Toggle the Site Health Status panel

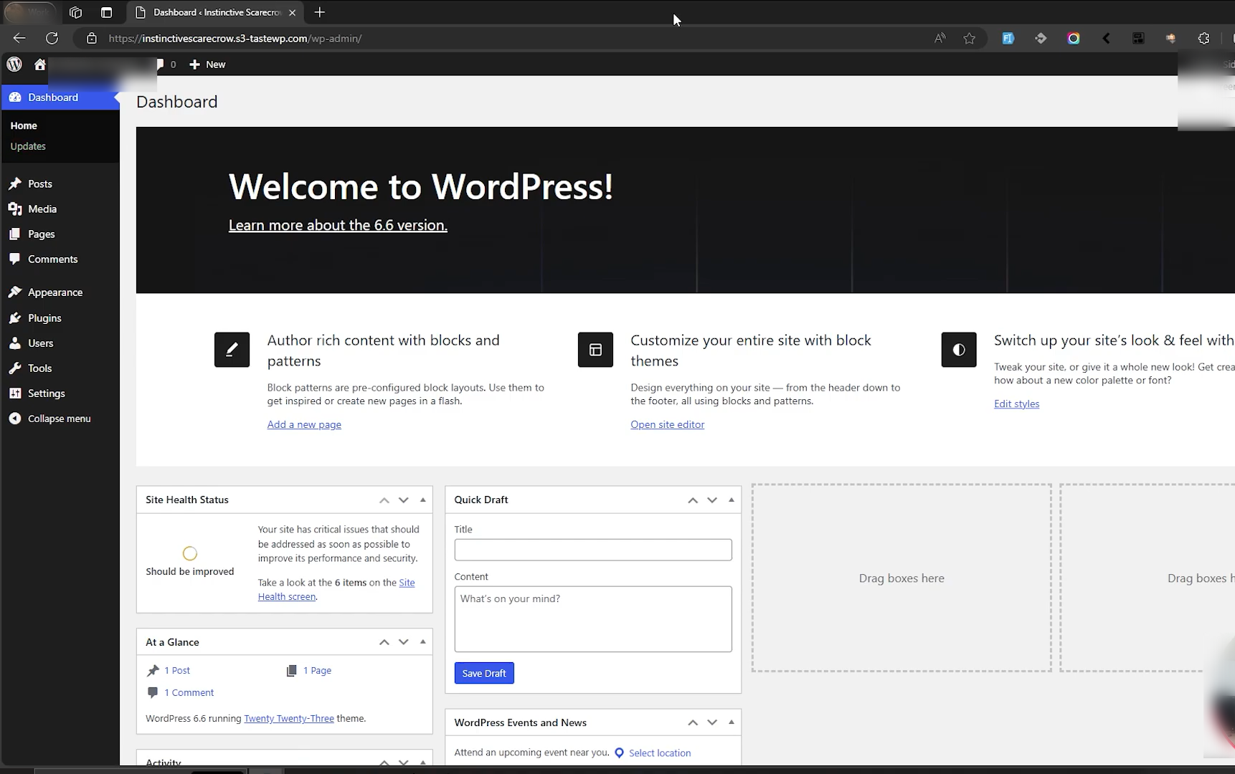click(423, 500)
